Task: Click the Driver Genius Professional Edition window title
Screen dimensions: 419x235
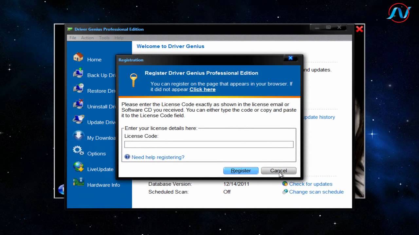Action: point(109,29)
